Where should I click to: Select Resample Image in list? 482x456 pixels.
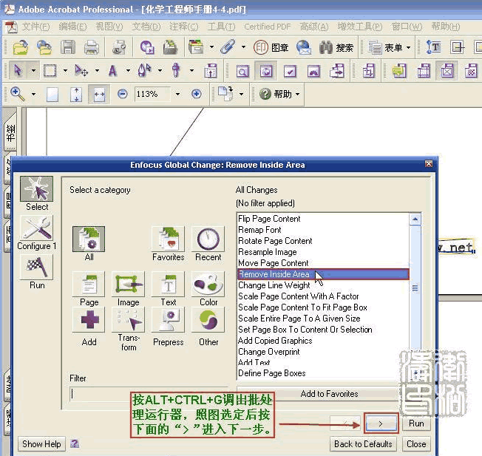click(x=323, y=252)
